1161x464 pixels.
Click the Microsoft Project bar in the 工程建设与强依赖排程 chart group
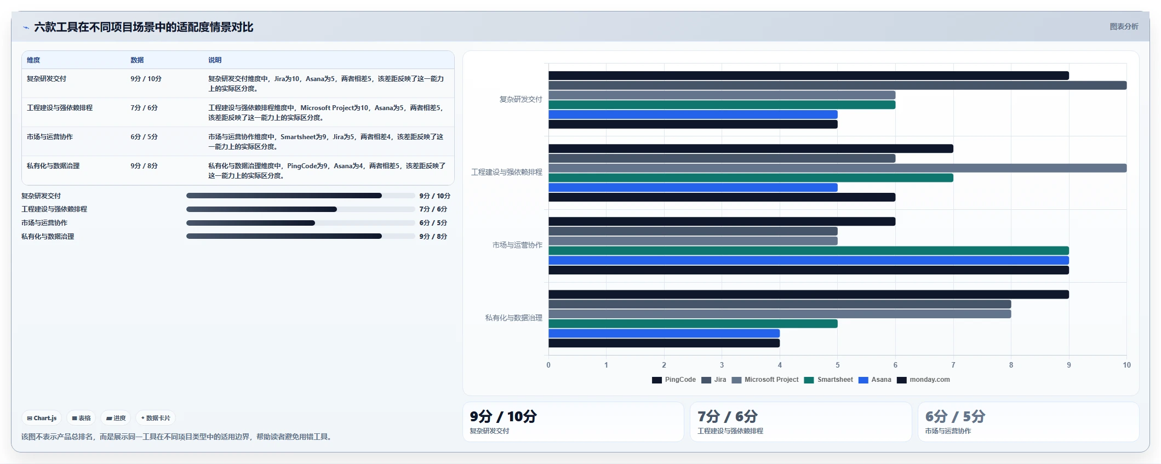click(x=837, y=168)
